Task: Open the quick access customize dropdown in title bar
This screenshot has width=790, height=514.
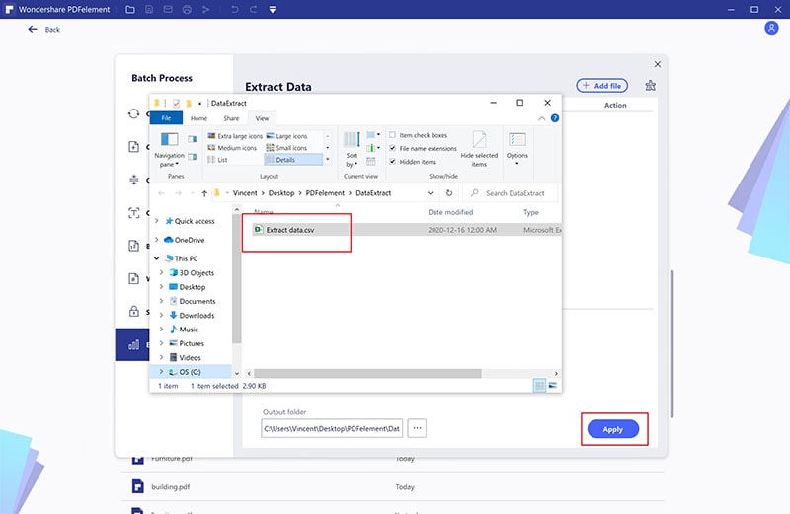Action: pos(273,9)
